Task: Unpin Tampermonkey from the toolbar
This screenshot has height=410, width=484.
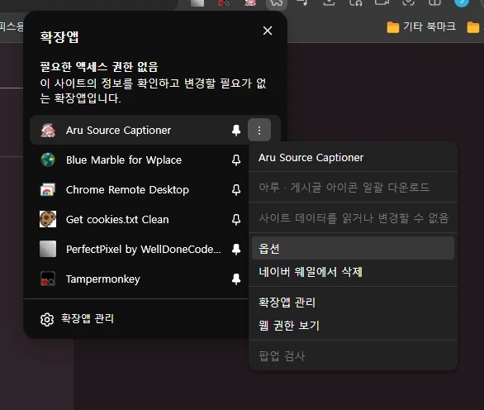Action: (x=236, y=279)
